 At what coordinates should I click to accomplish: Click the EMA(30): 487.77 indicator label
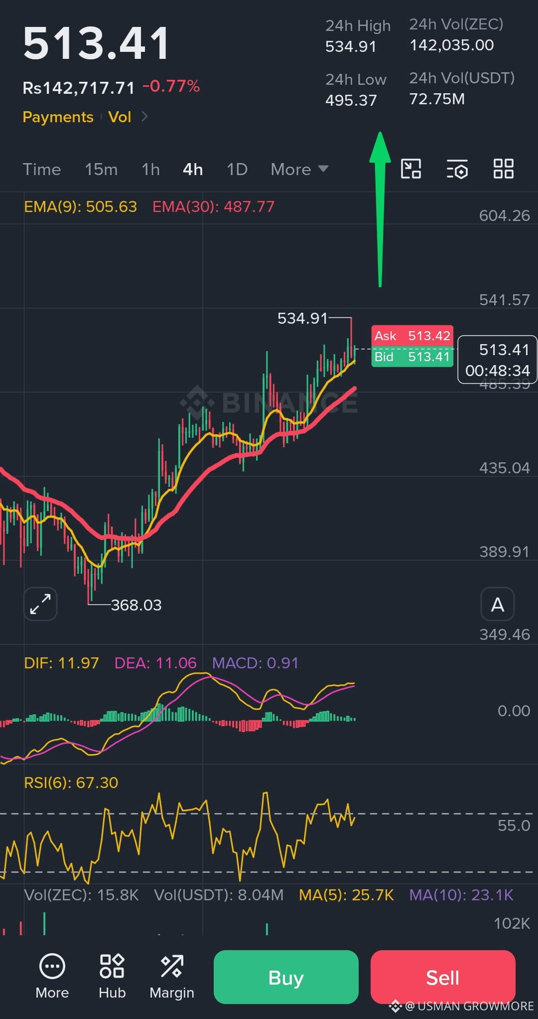[x=213, y=206]
